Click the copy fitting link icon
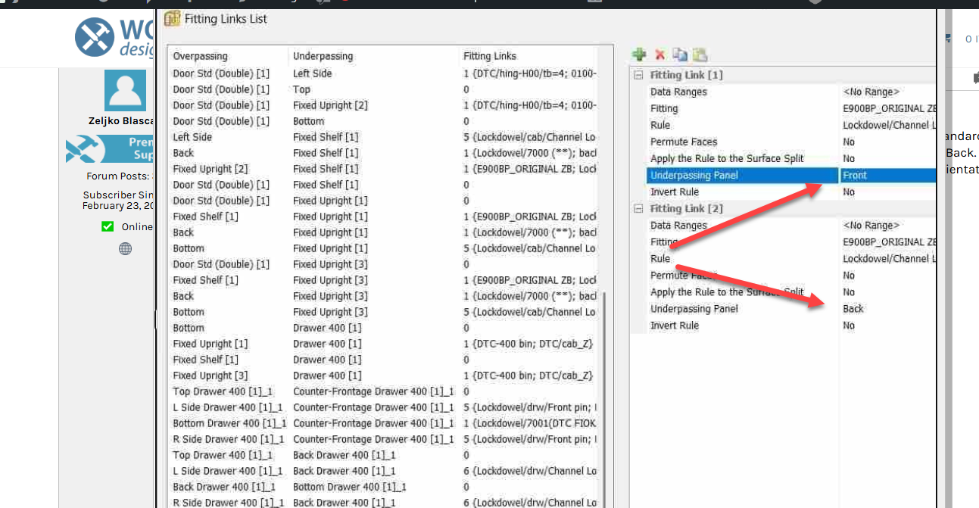Viewport: 979px width, 508px height. click(680, 55)
